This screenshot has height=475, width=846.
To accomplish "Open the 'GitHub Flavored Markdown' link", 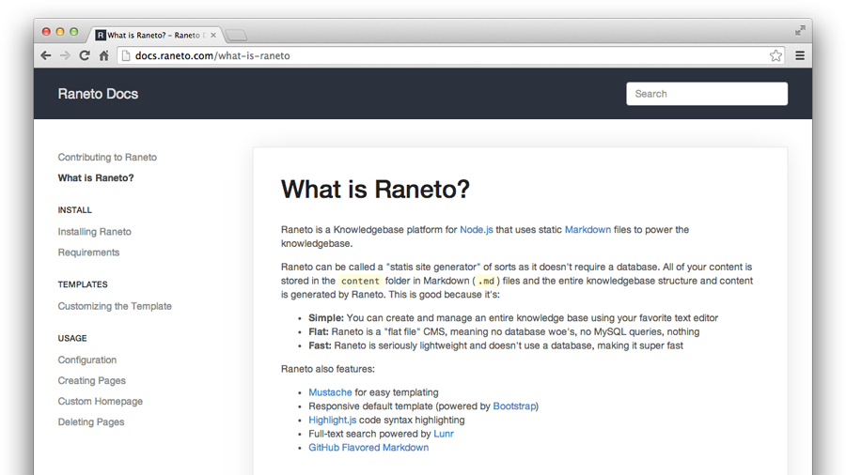I will pyautogui.click(x=368, y=448).
